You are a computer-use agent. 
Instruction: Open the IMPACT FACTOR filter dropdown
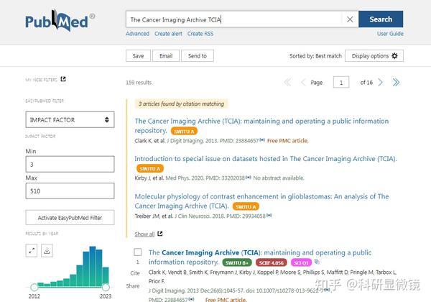click(x=70, y=120)
